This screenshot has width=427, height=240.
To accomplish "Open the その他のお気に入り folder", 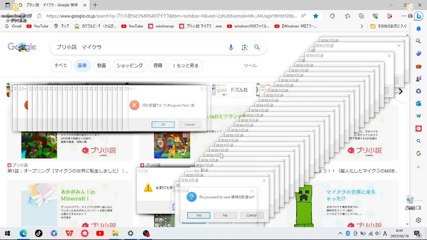I will pos(389,26).
